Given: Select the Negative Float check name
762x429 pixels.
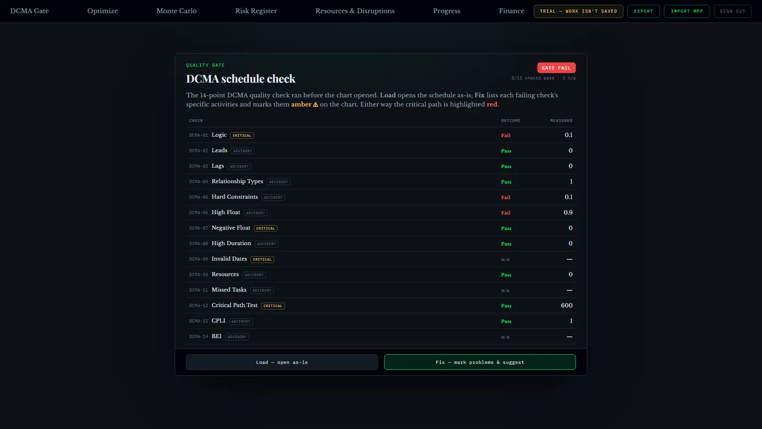Looking at the screenshot, I should click(x=231, y=228).
